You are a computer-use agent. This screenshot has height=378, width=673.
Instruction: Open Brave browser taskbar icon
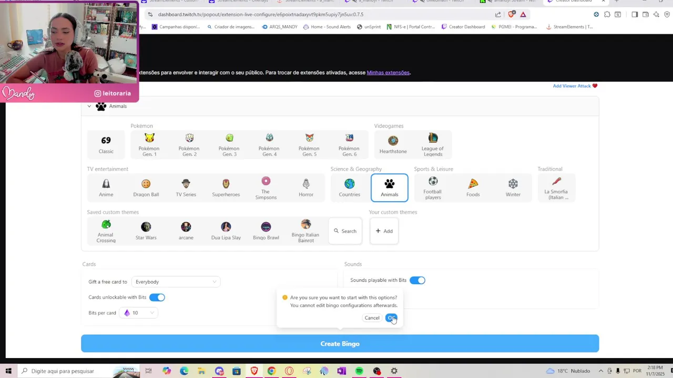pos(254,371)
